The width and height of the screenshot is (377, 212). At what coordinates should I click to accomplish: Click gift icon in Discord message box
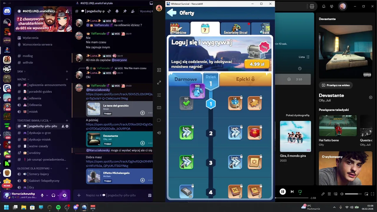click(x=150, y=195)
